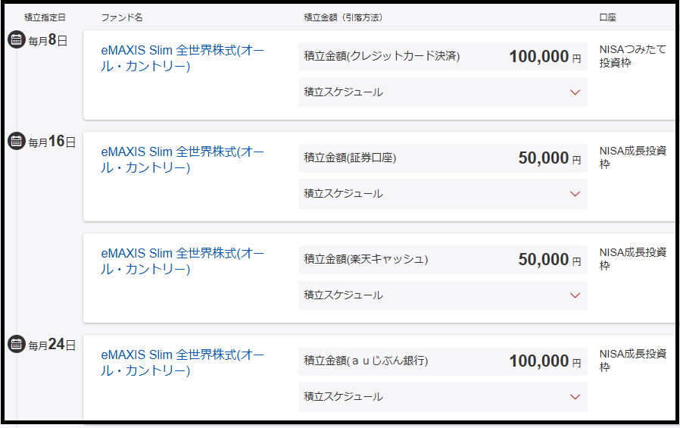This screenshot has height=428, width=680.
Task: Click 積立金額(auじぶん銀行) 100,000円 row
Action: (x=442, y=361)
